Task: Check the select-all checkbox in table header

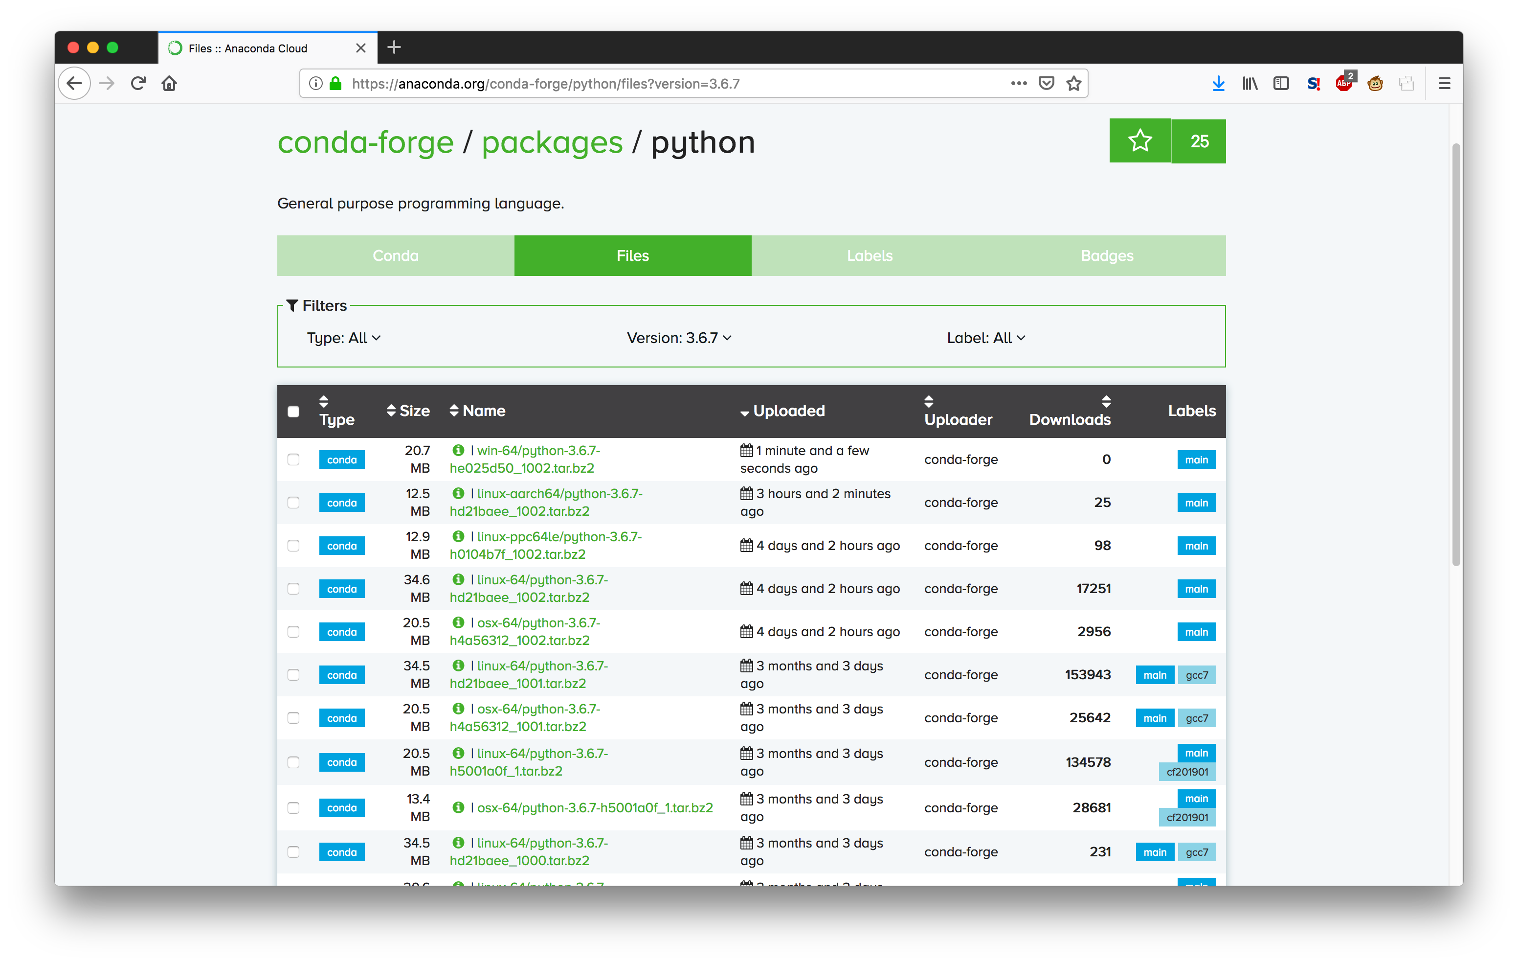Action: click(x=293, y=412)
